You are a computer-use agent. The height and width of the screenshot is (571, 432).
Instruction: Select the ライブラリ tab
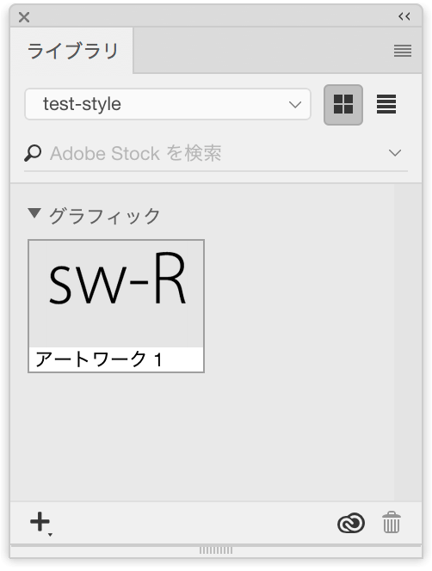coord(72,50)
